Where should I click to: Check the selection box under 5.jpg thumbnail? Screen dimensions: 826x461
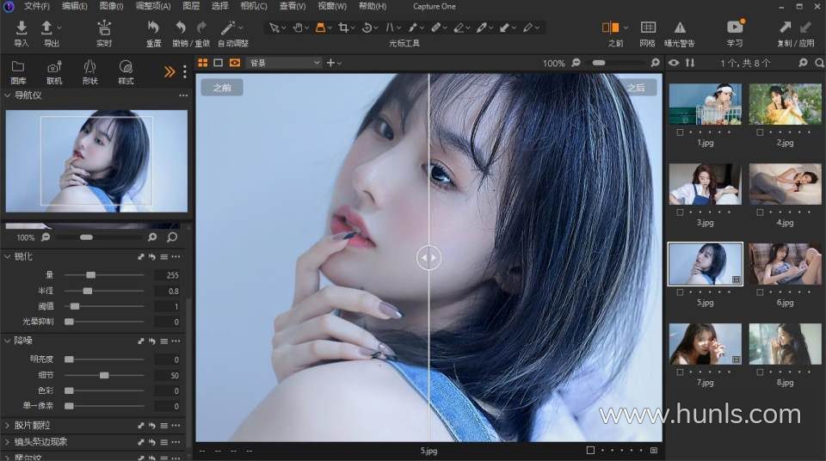tap(680, 292)
